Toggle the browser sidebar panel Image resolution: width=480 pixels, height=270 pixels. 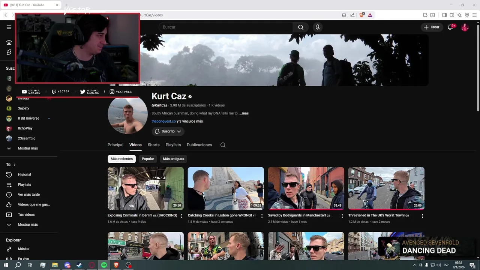(x=444, y=15)
